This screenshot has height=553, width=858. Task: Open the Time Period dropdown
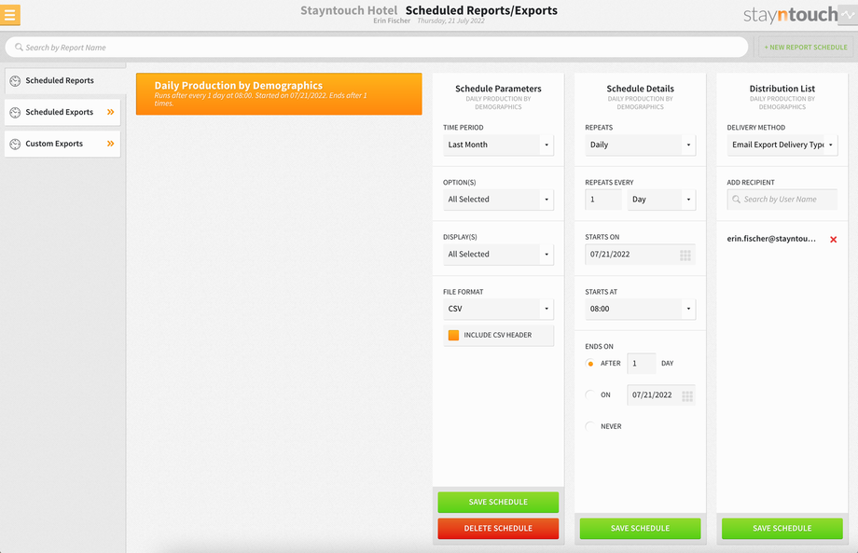click(x=498, y=145)
